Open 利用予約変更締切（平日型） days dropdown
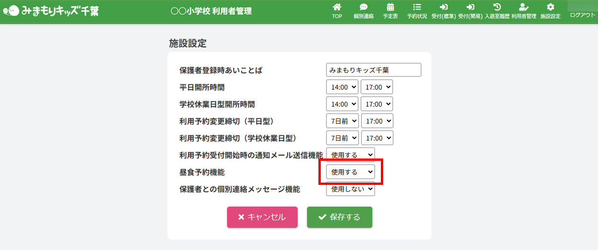 pos(343,121)
